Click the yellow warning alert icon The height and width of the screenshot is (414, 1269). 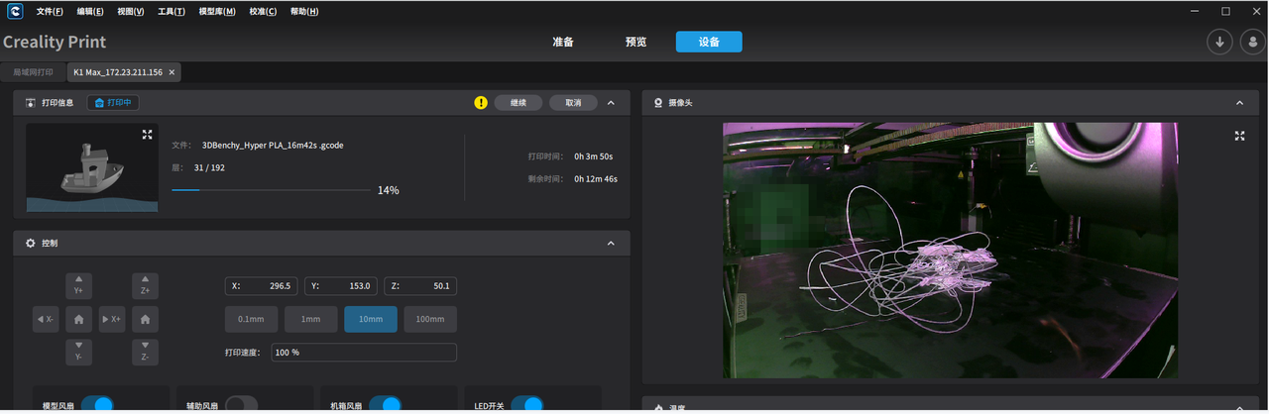pyautogui.click(x=481, y=102)
